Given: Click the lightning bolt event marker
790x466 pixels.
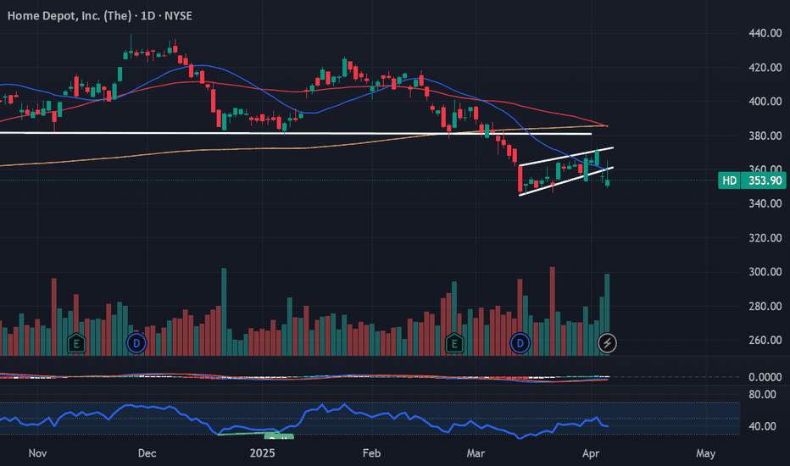Looking at the screenshot, I should click(x=607, y=344).
